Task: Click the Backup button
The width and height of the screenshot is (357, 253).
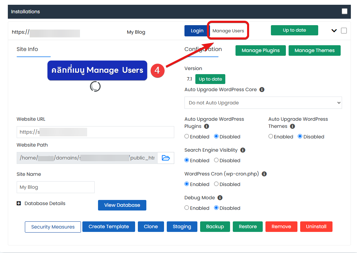Action: coord(215,226)
